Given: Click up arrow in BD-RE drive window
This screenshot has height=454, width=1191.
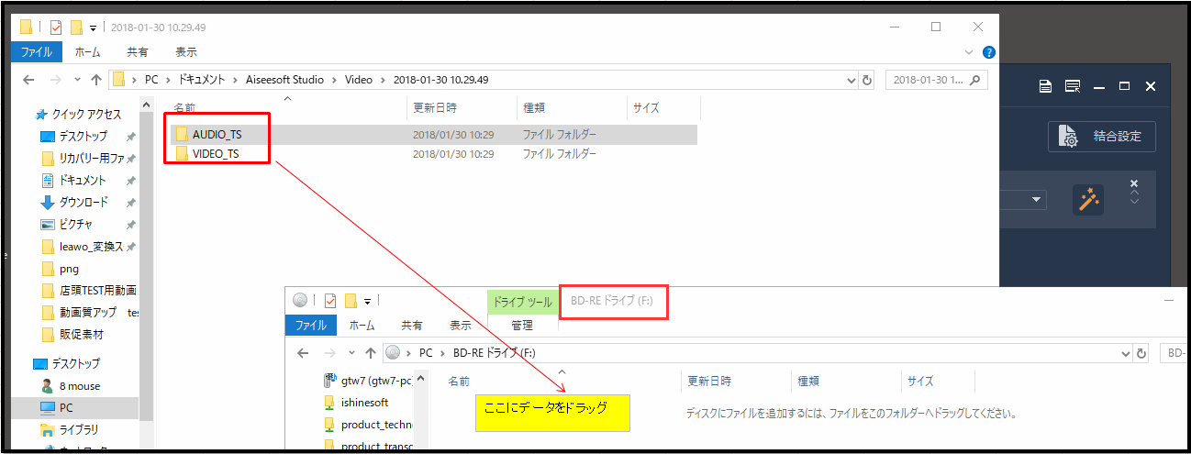Looking at the screenshot, I should [371, 352].
